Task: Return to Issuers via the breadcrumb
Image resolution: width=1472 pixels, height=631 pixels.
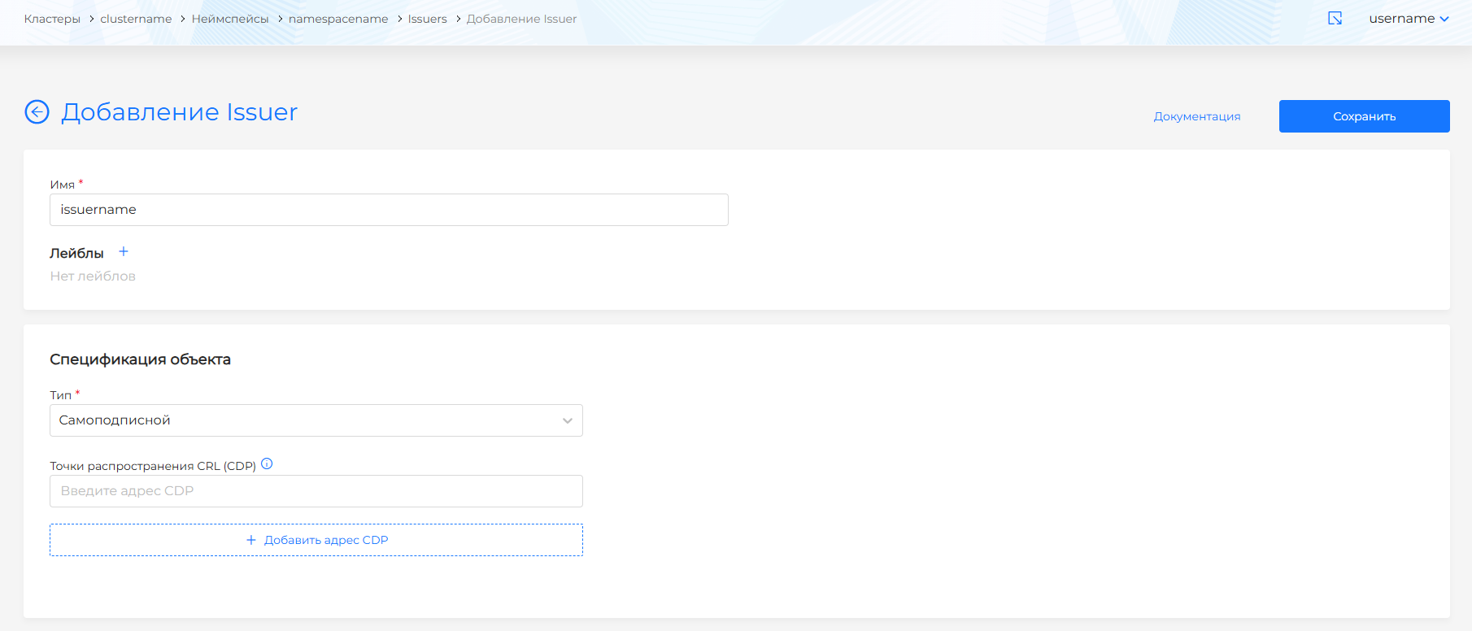Action: click(x=427, y=19)
